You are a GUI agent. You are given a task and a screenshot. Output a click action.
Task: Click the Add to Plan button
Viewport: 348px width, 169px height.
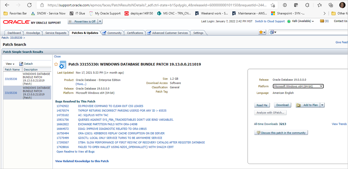coord(308,105)
